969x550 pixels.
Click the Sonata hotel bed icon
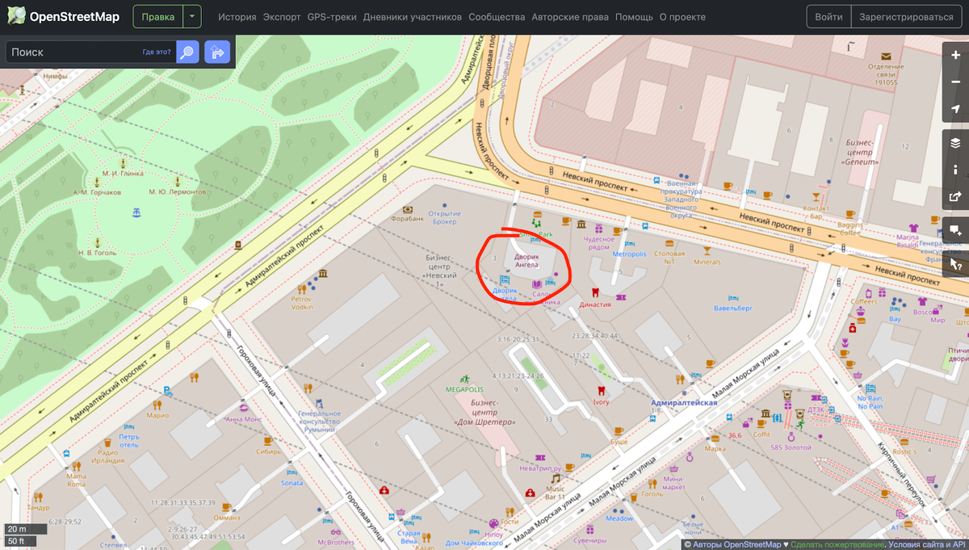pyautogui.click(x=292, y=472)
